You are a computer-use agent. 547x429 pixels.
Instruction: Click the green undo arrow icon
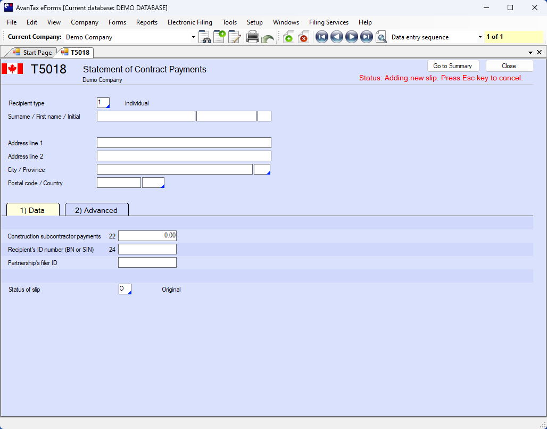268,38
